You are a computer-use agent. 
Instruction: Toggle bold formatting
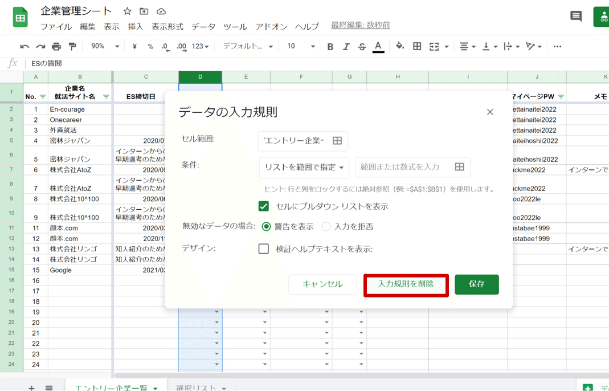pyautogui.click(x=330, y=47)
